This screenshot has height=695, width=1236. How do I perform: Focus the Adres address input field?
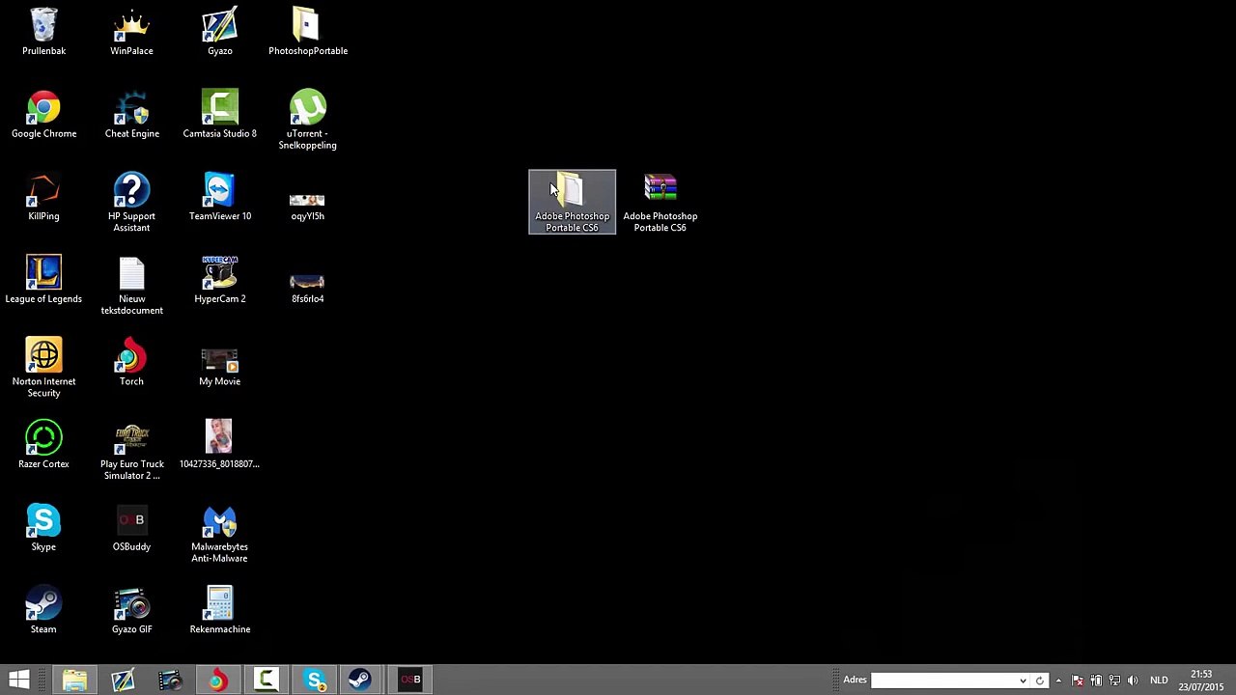943,681
